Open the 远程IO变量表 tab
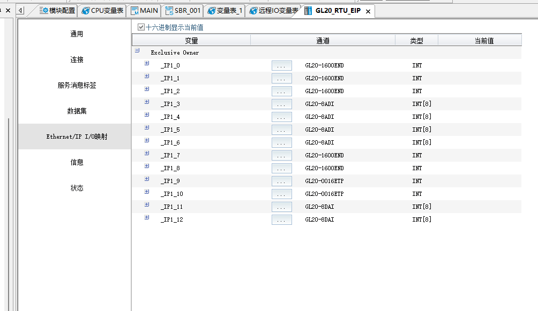This screenshot has height=311, width=538. tap(273, 10)
